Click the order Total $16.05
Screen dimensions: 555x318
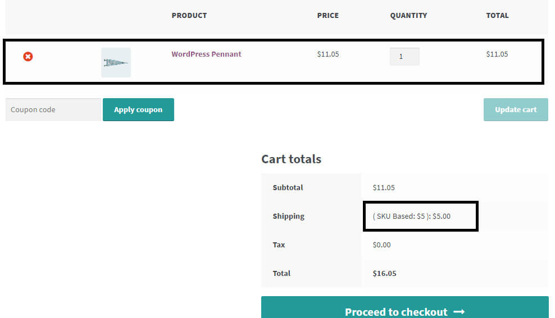coord(384,274)
